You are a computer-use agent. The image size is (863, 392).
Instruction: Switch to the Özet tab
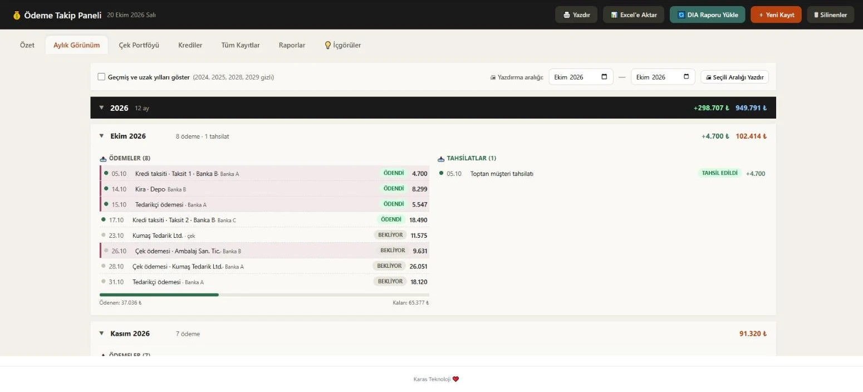[27, 45]
